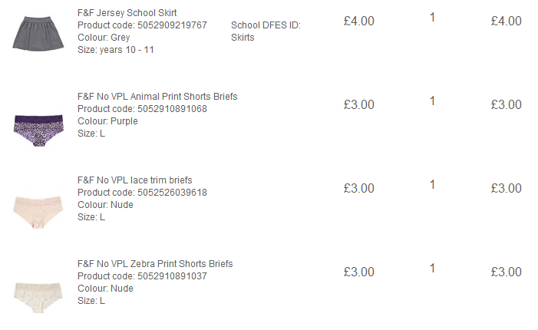Screen dimensions: 538x330
Task: Click quantity 1 for the school skirt
Action: point(433,17)
